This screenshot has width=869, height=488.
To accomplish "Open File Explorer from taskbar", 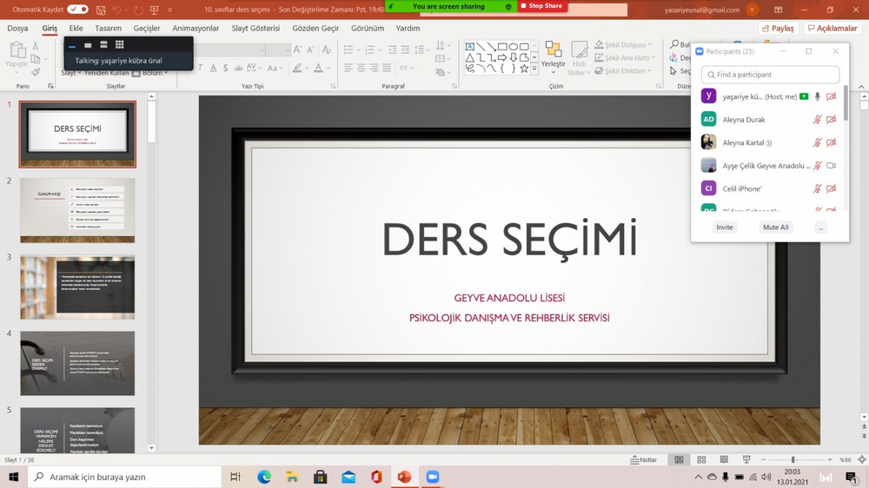I will coord(292,477).
